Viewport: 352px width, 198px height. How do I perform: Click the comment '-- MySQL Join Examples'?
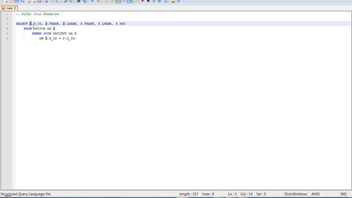[x=37, y=14]
